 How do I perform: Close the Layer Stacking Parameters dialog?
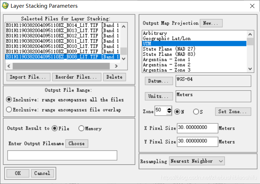(252, 6)
